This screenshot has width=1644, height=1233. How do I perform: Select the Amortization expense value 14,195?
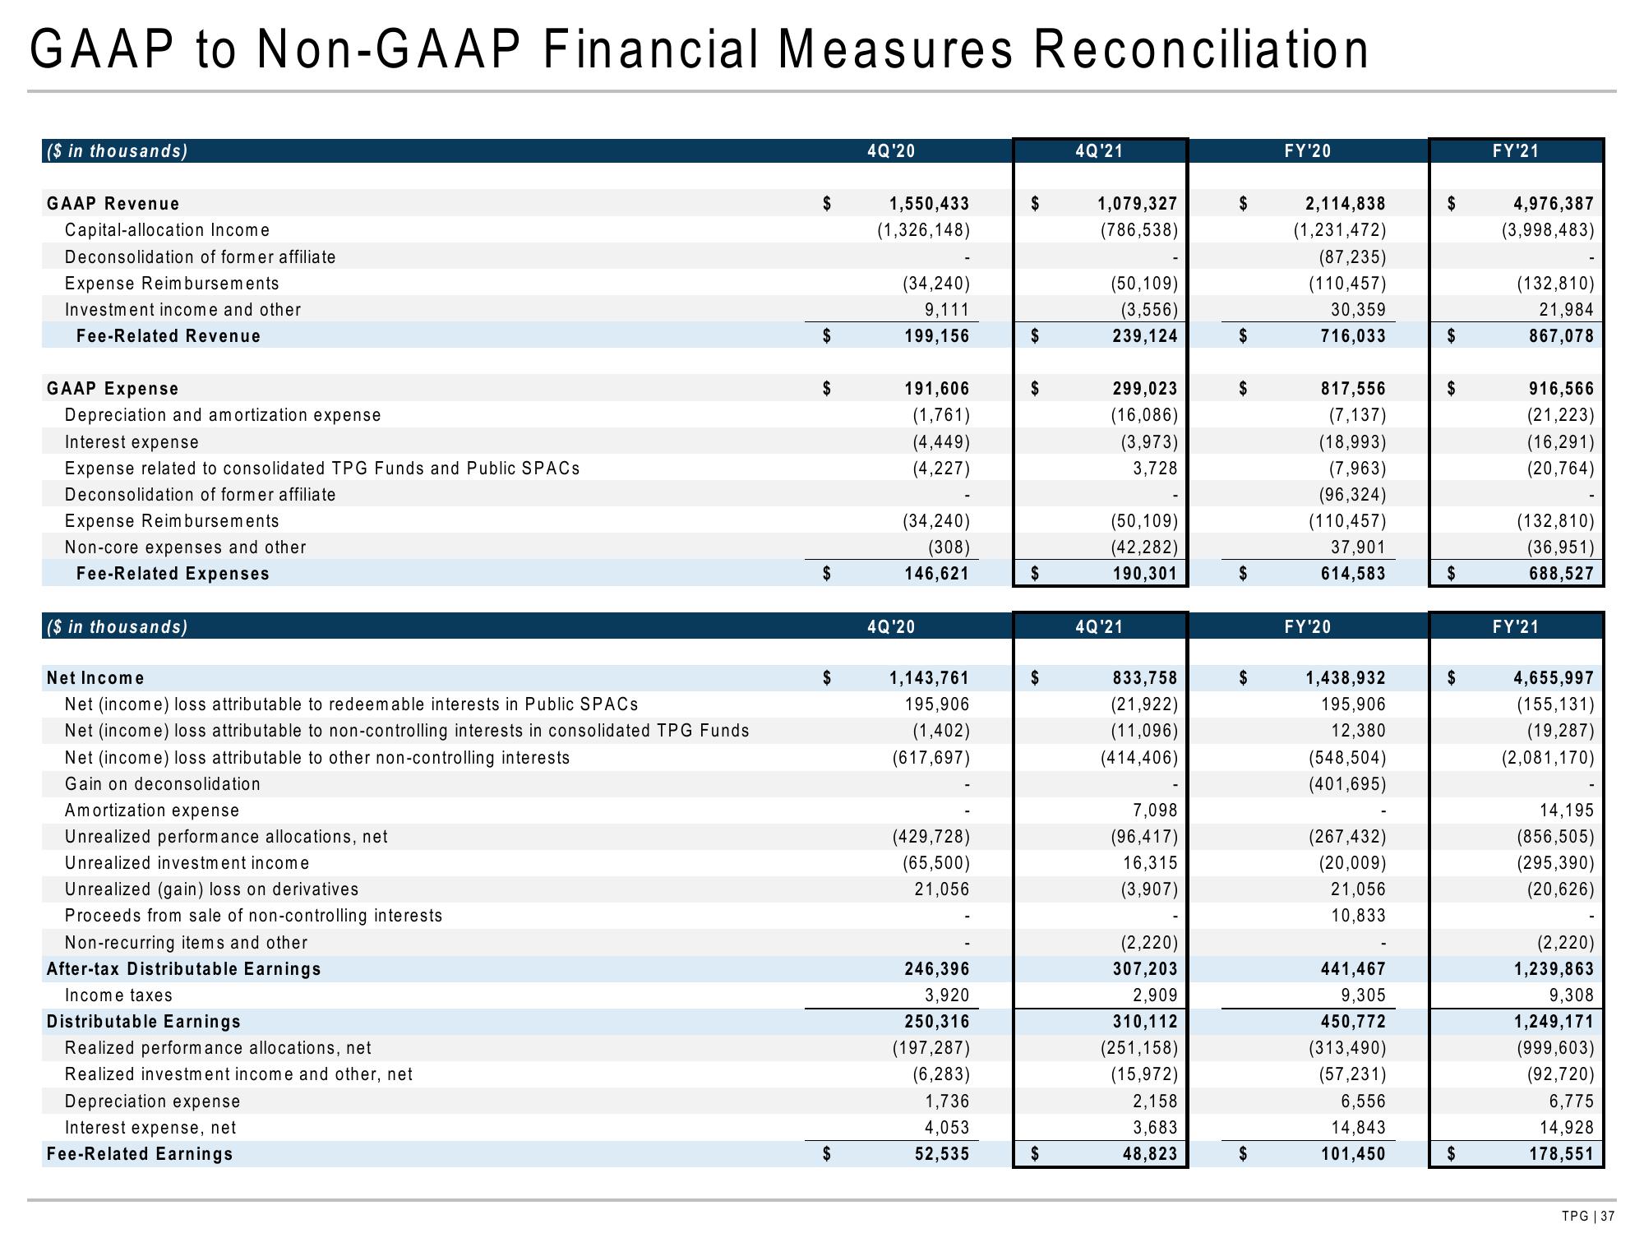tap(1567, 810)
